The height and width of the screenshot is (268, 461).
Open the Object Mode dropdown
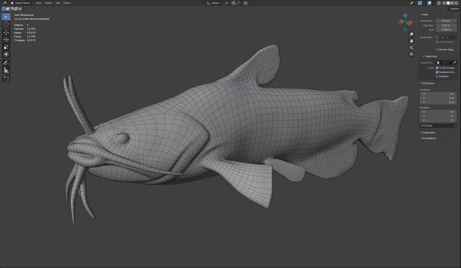pyautogui.click(x=22, y=3)
